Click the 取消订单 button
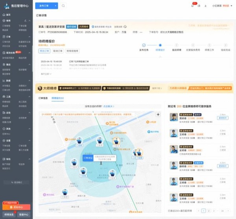The width and height of the screenshot is (236, 219). [x=58, y=51]
